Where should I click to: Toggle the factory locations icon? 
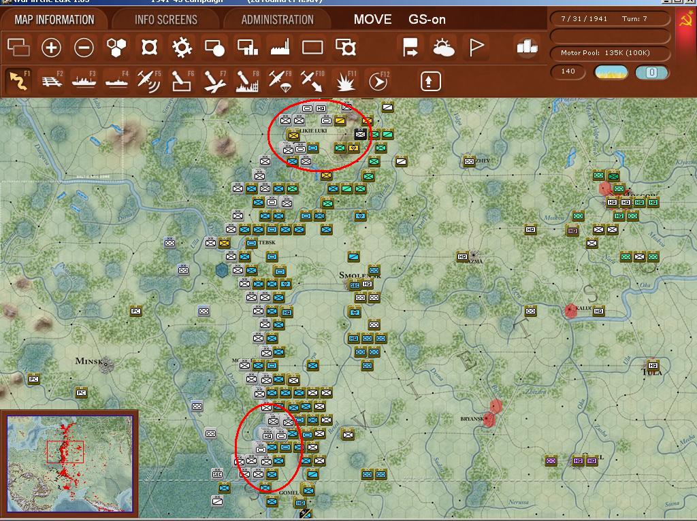(x=280, y=47)
